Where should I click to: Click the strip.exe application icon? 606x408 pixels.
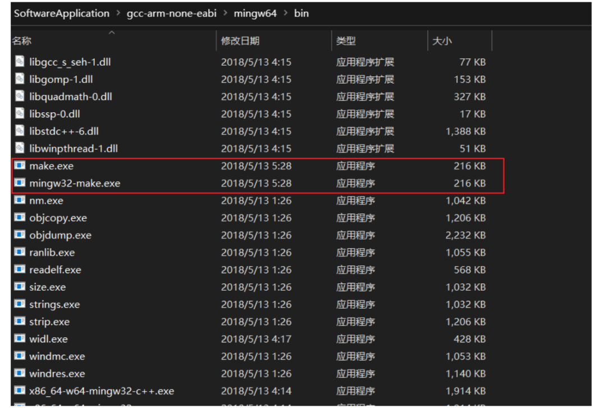(20, 321)
